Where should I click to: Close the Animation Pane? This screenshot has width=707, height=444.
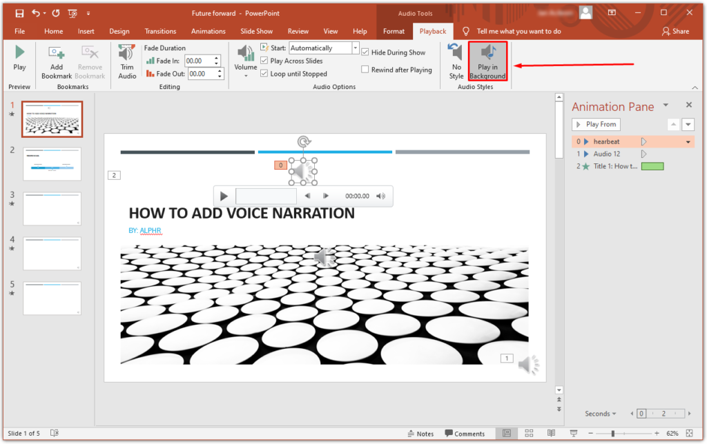coord(689,105)
